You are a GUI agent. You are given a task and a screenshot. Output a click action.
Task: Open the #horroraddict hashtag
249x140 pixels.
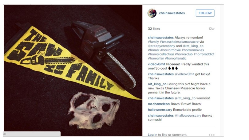pos(204,54)
